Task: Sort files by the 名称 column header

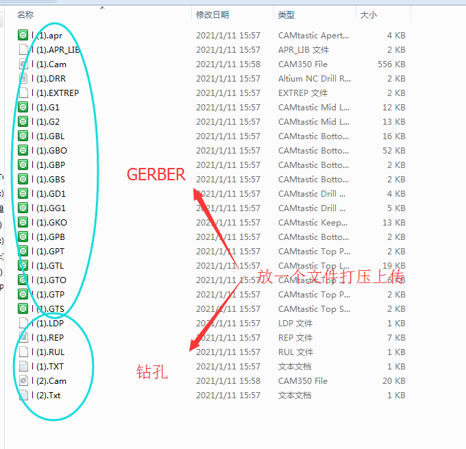Action: coord(25,14)
